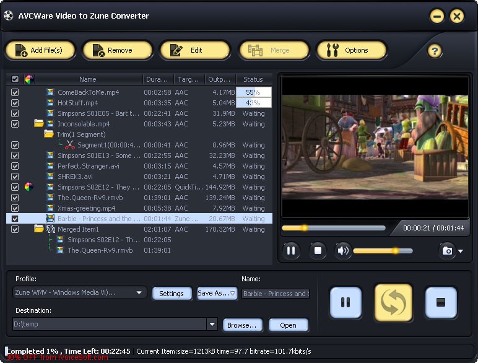Click the video preview frame
478x363 pixels.
point(375,147)
